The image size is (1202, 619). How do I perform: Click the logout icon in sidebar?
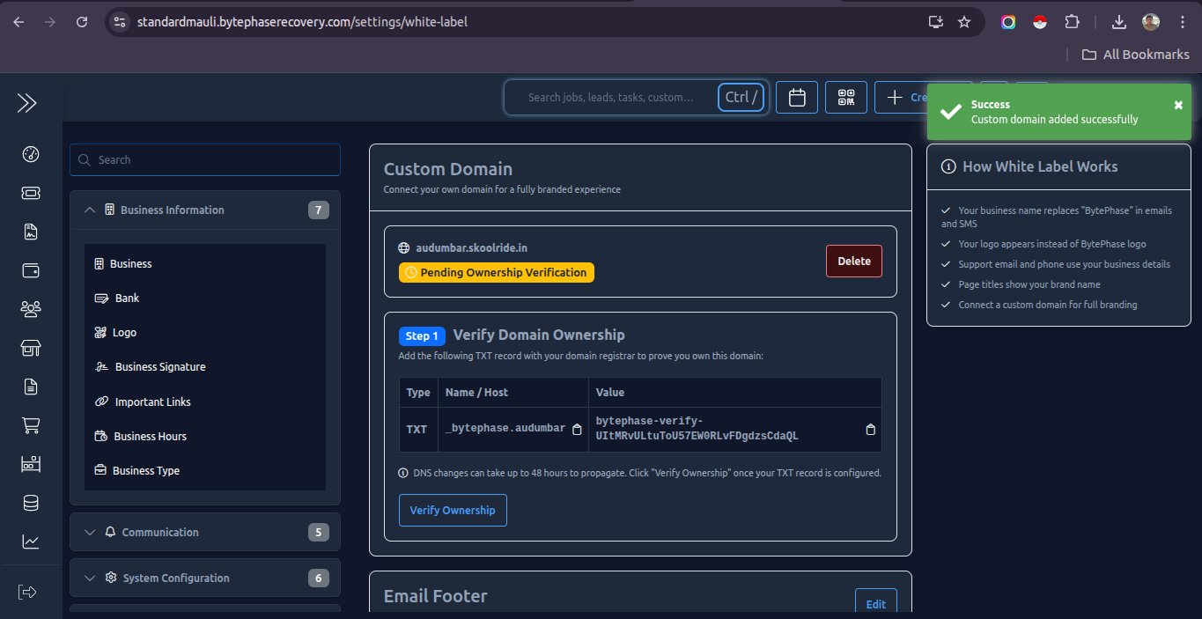coord(27,592)
